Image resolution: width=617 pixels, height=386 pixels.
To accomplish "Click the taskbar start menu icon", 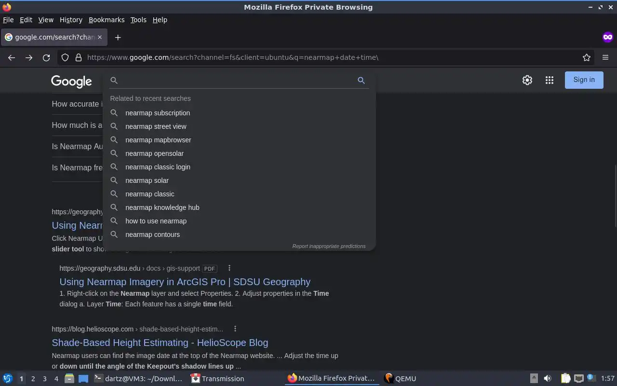I will click(x=8, y=379).
